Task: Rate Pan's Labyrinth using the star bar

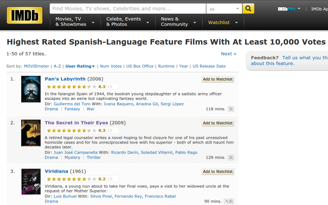Action: pos(71,87)
